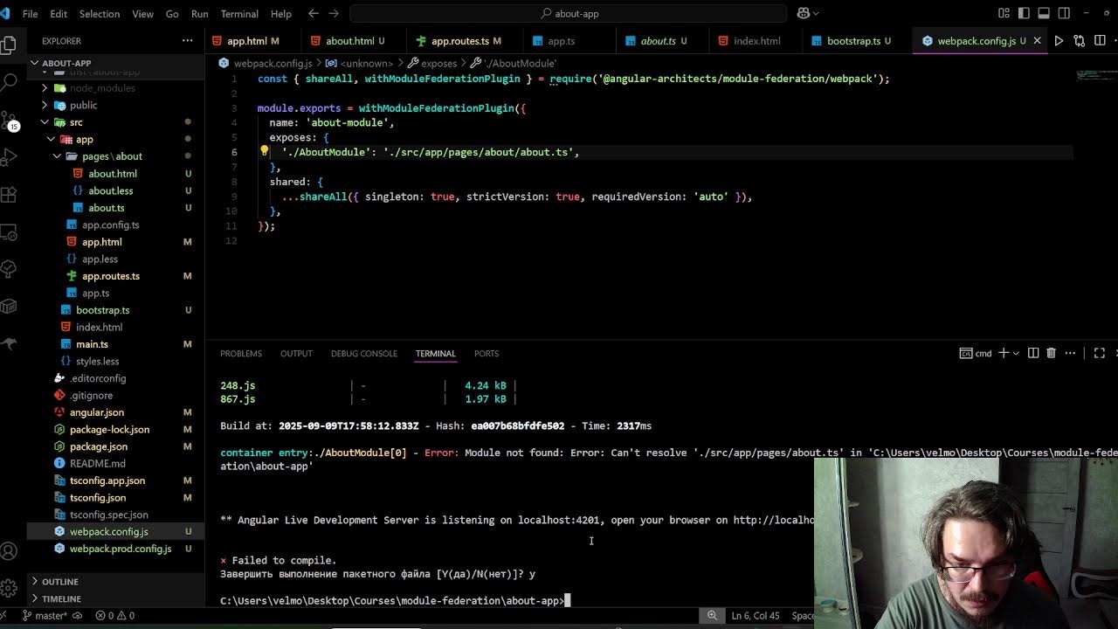Expand the Timeline section

[x=116, y=599]
